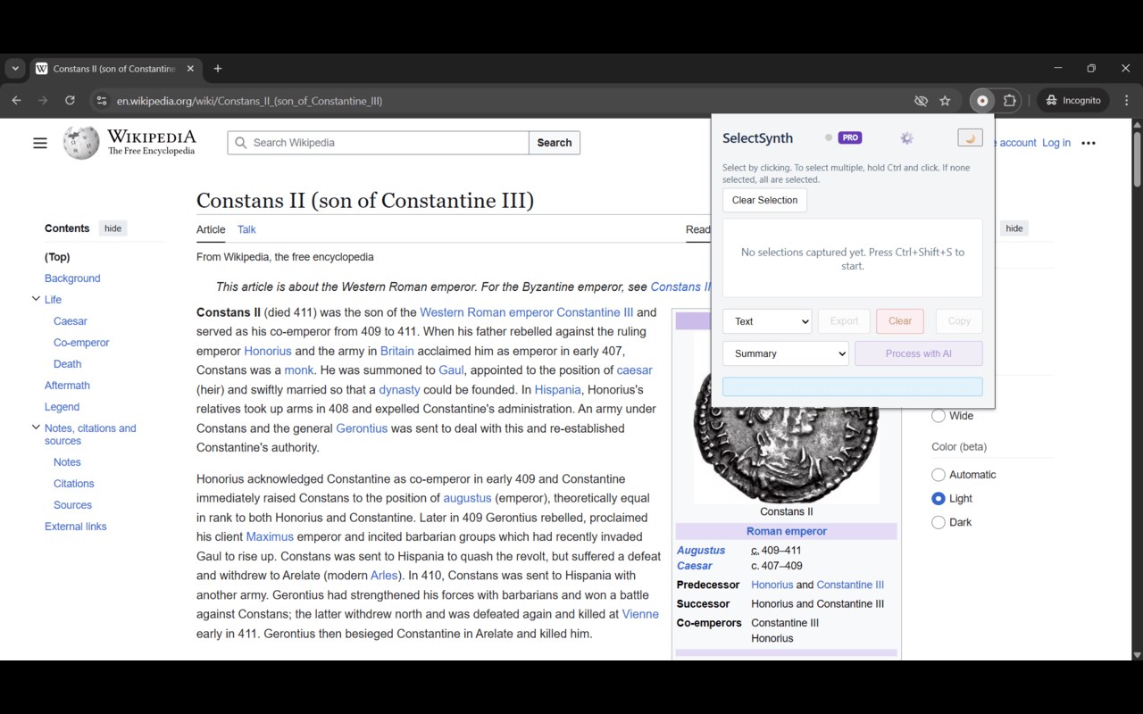Go to Legend in contents
The image size is (1143, 714).
(62, 407)
